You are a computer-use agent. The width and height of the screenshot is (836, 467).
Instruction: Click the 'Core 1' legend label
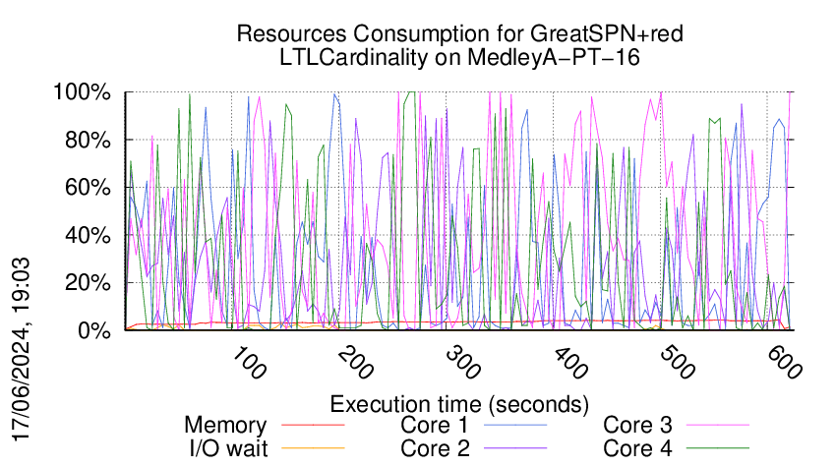click(x=434, y=425)
